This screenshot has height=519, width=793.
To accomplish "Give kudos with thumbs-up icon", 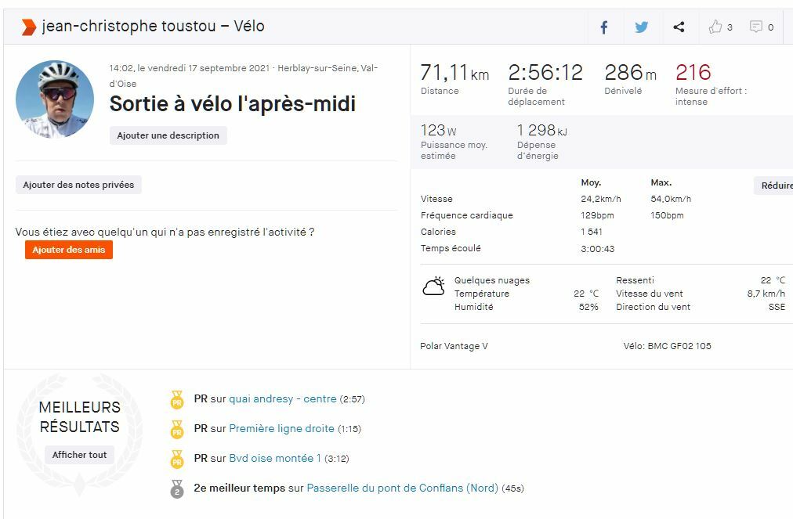I will [x=715, y=27].
